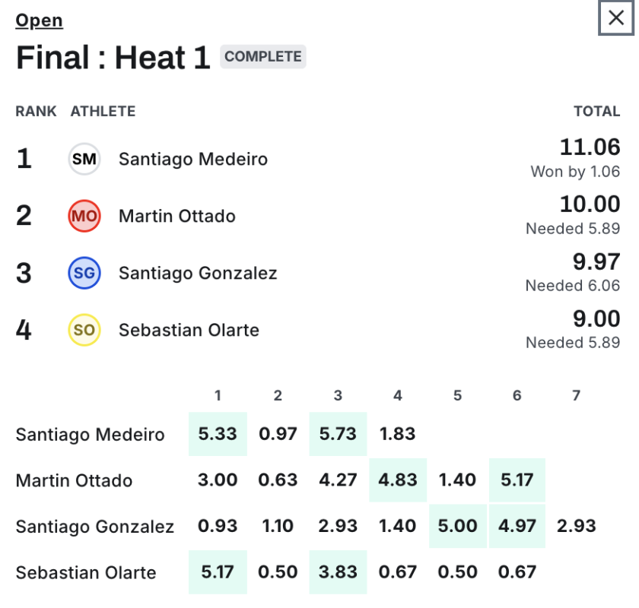This screenshot has height=608, width=639.
Task: Click Santiago Medeiro's SM avatar icon
Action: (84, 159)
